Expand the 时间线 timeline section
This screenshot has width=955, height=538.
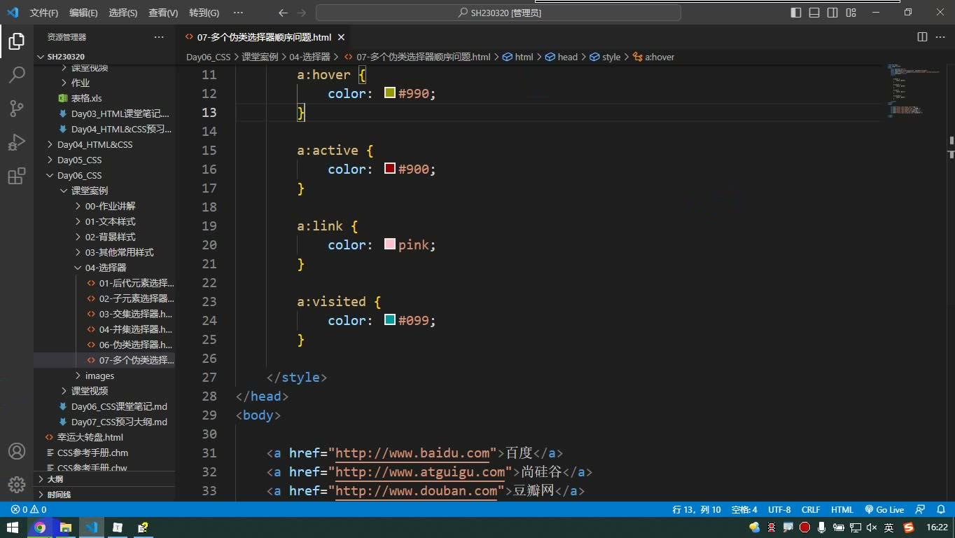[104, 494]
